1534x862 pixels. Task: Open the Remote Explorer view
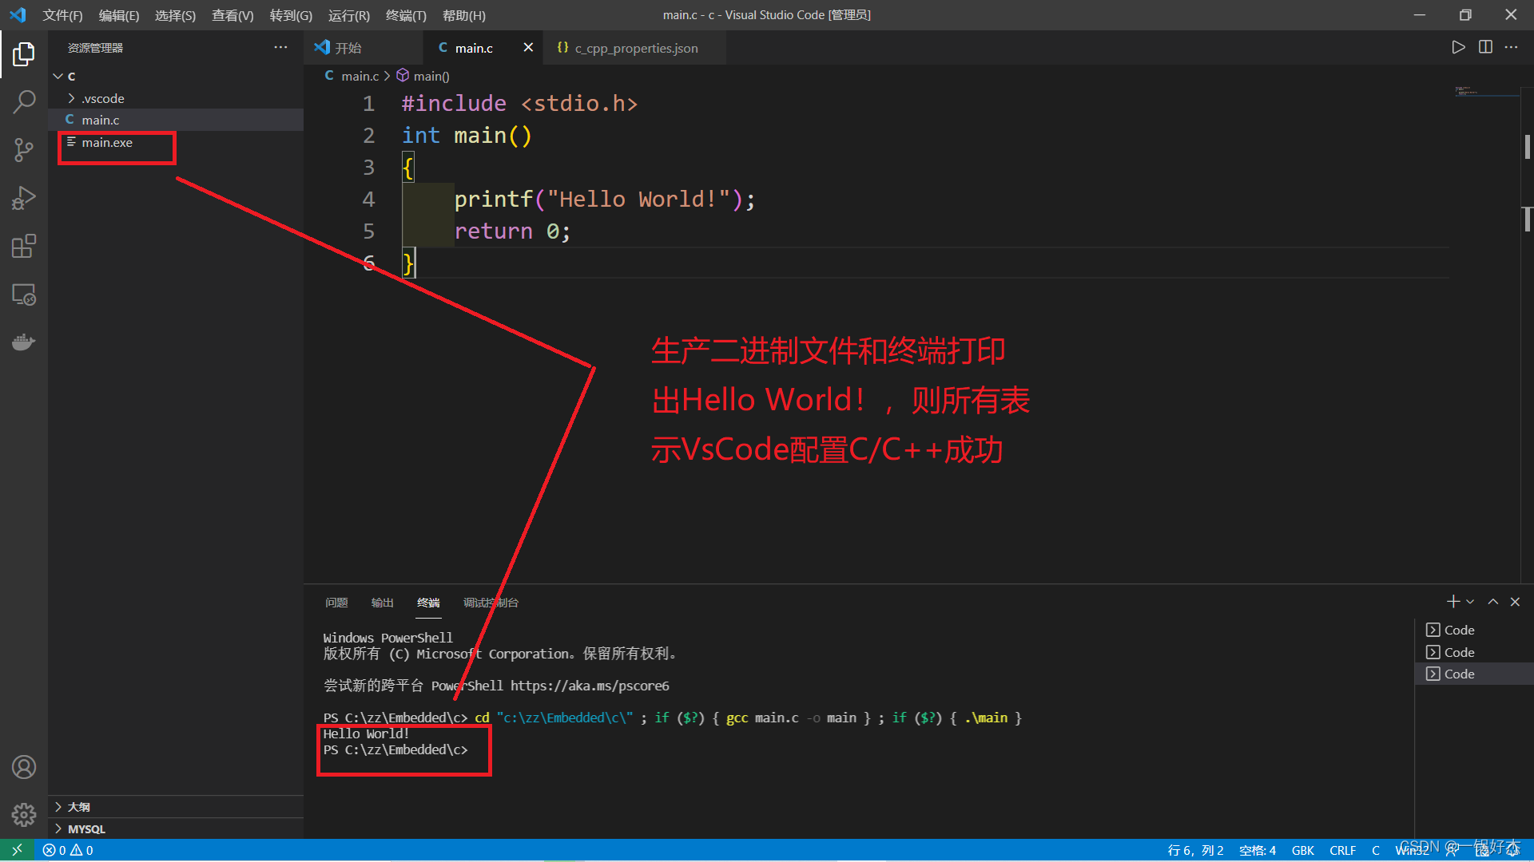(24, 295)
